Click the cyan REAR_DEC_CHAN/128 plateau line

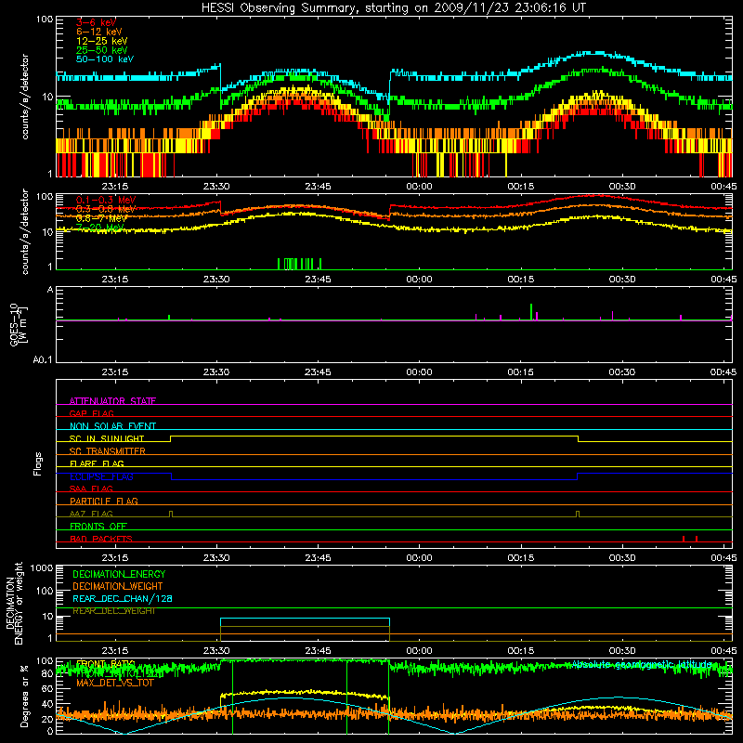305,619
